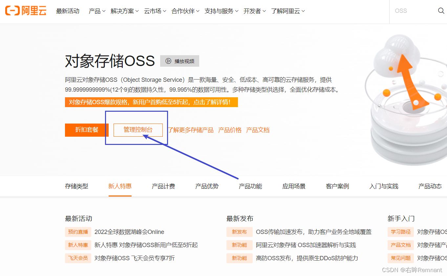
Task: Expand the 解决方案 dropdown menu
Action: pyautogui.click(x=125, y=11)
